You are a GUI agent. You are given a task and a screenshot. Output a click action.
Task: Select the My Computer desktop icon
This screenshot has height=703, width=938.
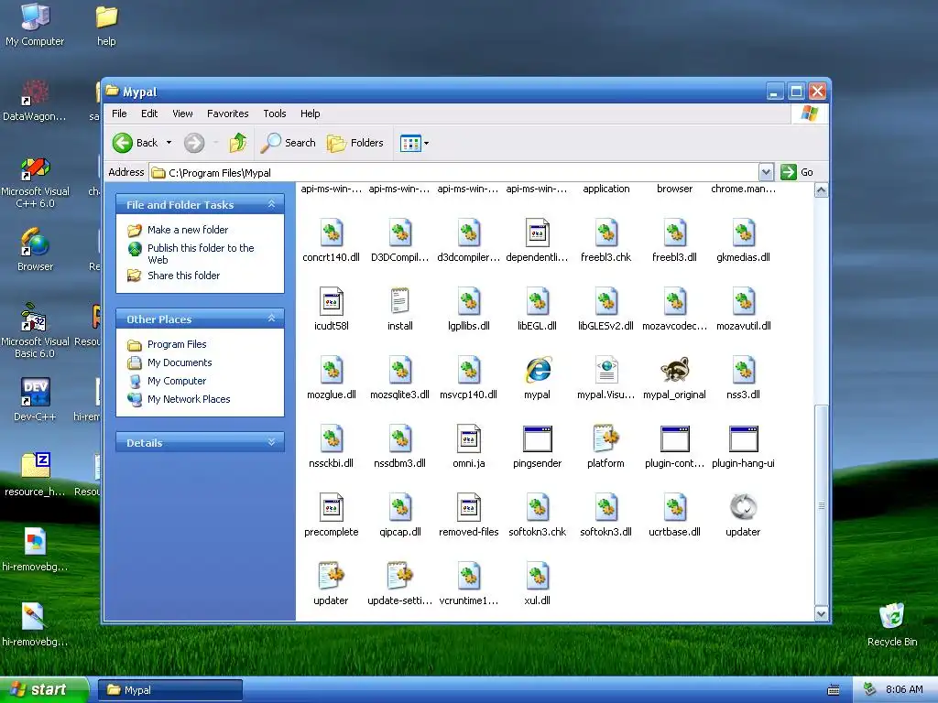click(x=35, y=25)
